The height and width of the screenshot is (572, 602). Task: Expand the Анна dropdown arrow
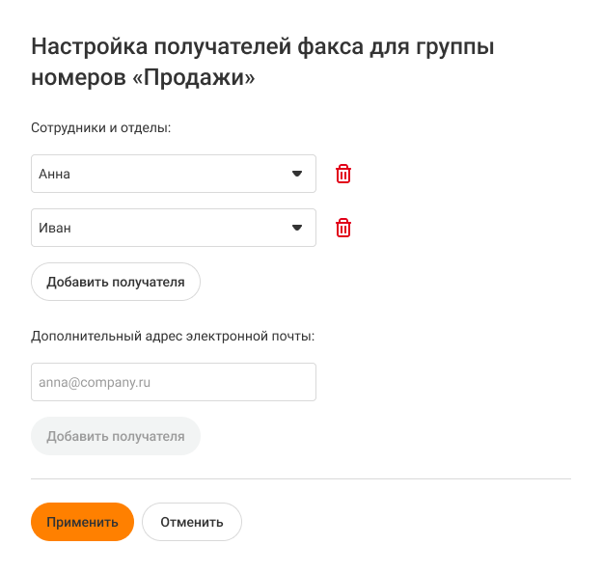click(297, 174)
